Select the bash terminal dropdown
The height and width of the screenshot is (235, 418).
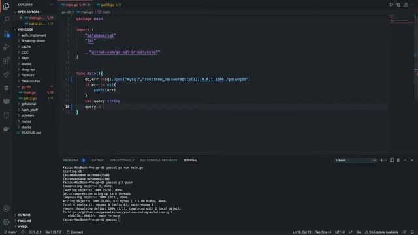click(x=355, y=160)
